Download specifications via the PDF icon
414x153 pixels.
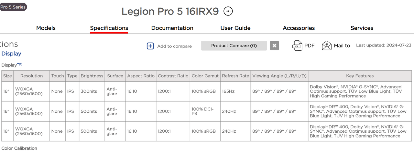coord(297,46)
